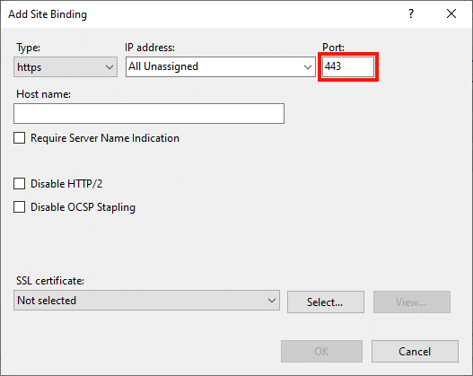Click the Select... certificate button

click(x=326, y=302)
